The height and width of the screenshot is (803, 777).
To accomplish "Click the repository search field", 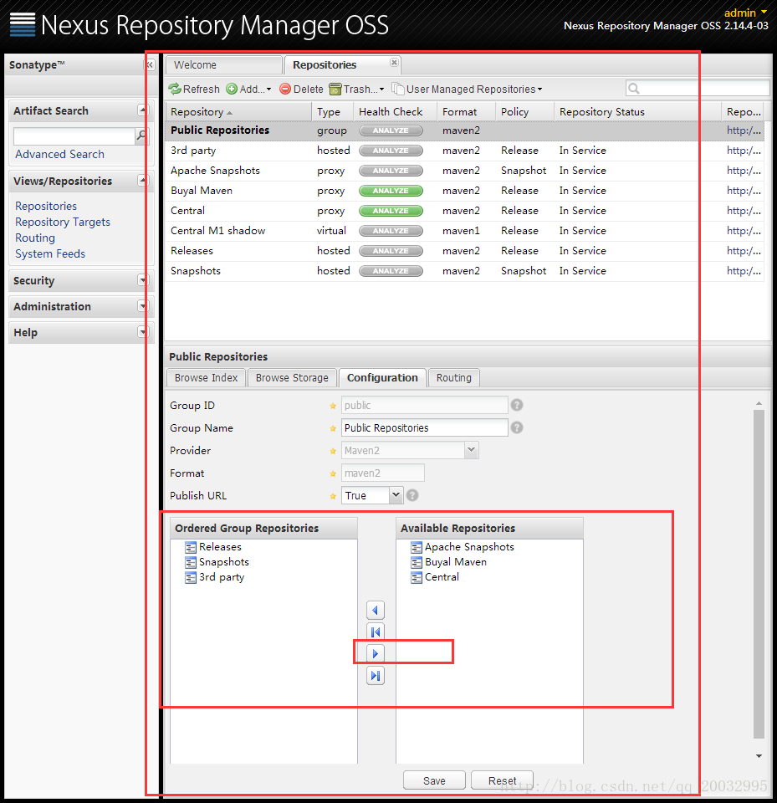I will (x=697, y=88).
